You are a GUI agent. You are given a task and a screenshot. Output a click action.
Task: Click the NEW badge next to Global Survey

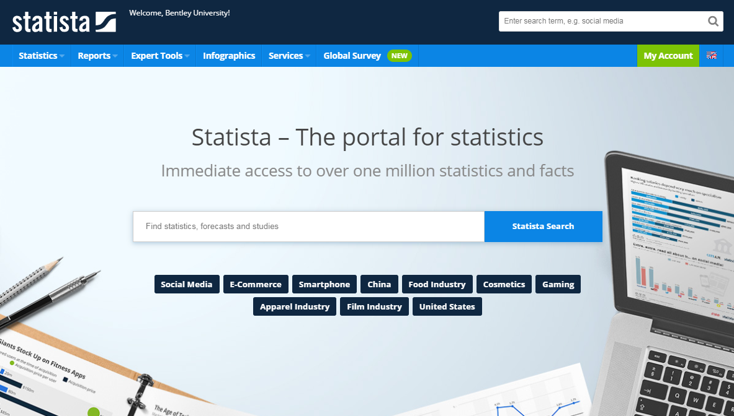pyautogui.click(x=400, y=55)
